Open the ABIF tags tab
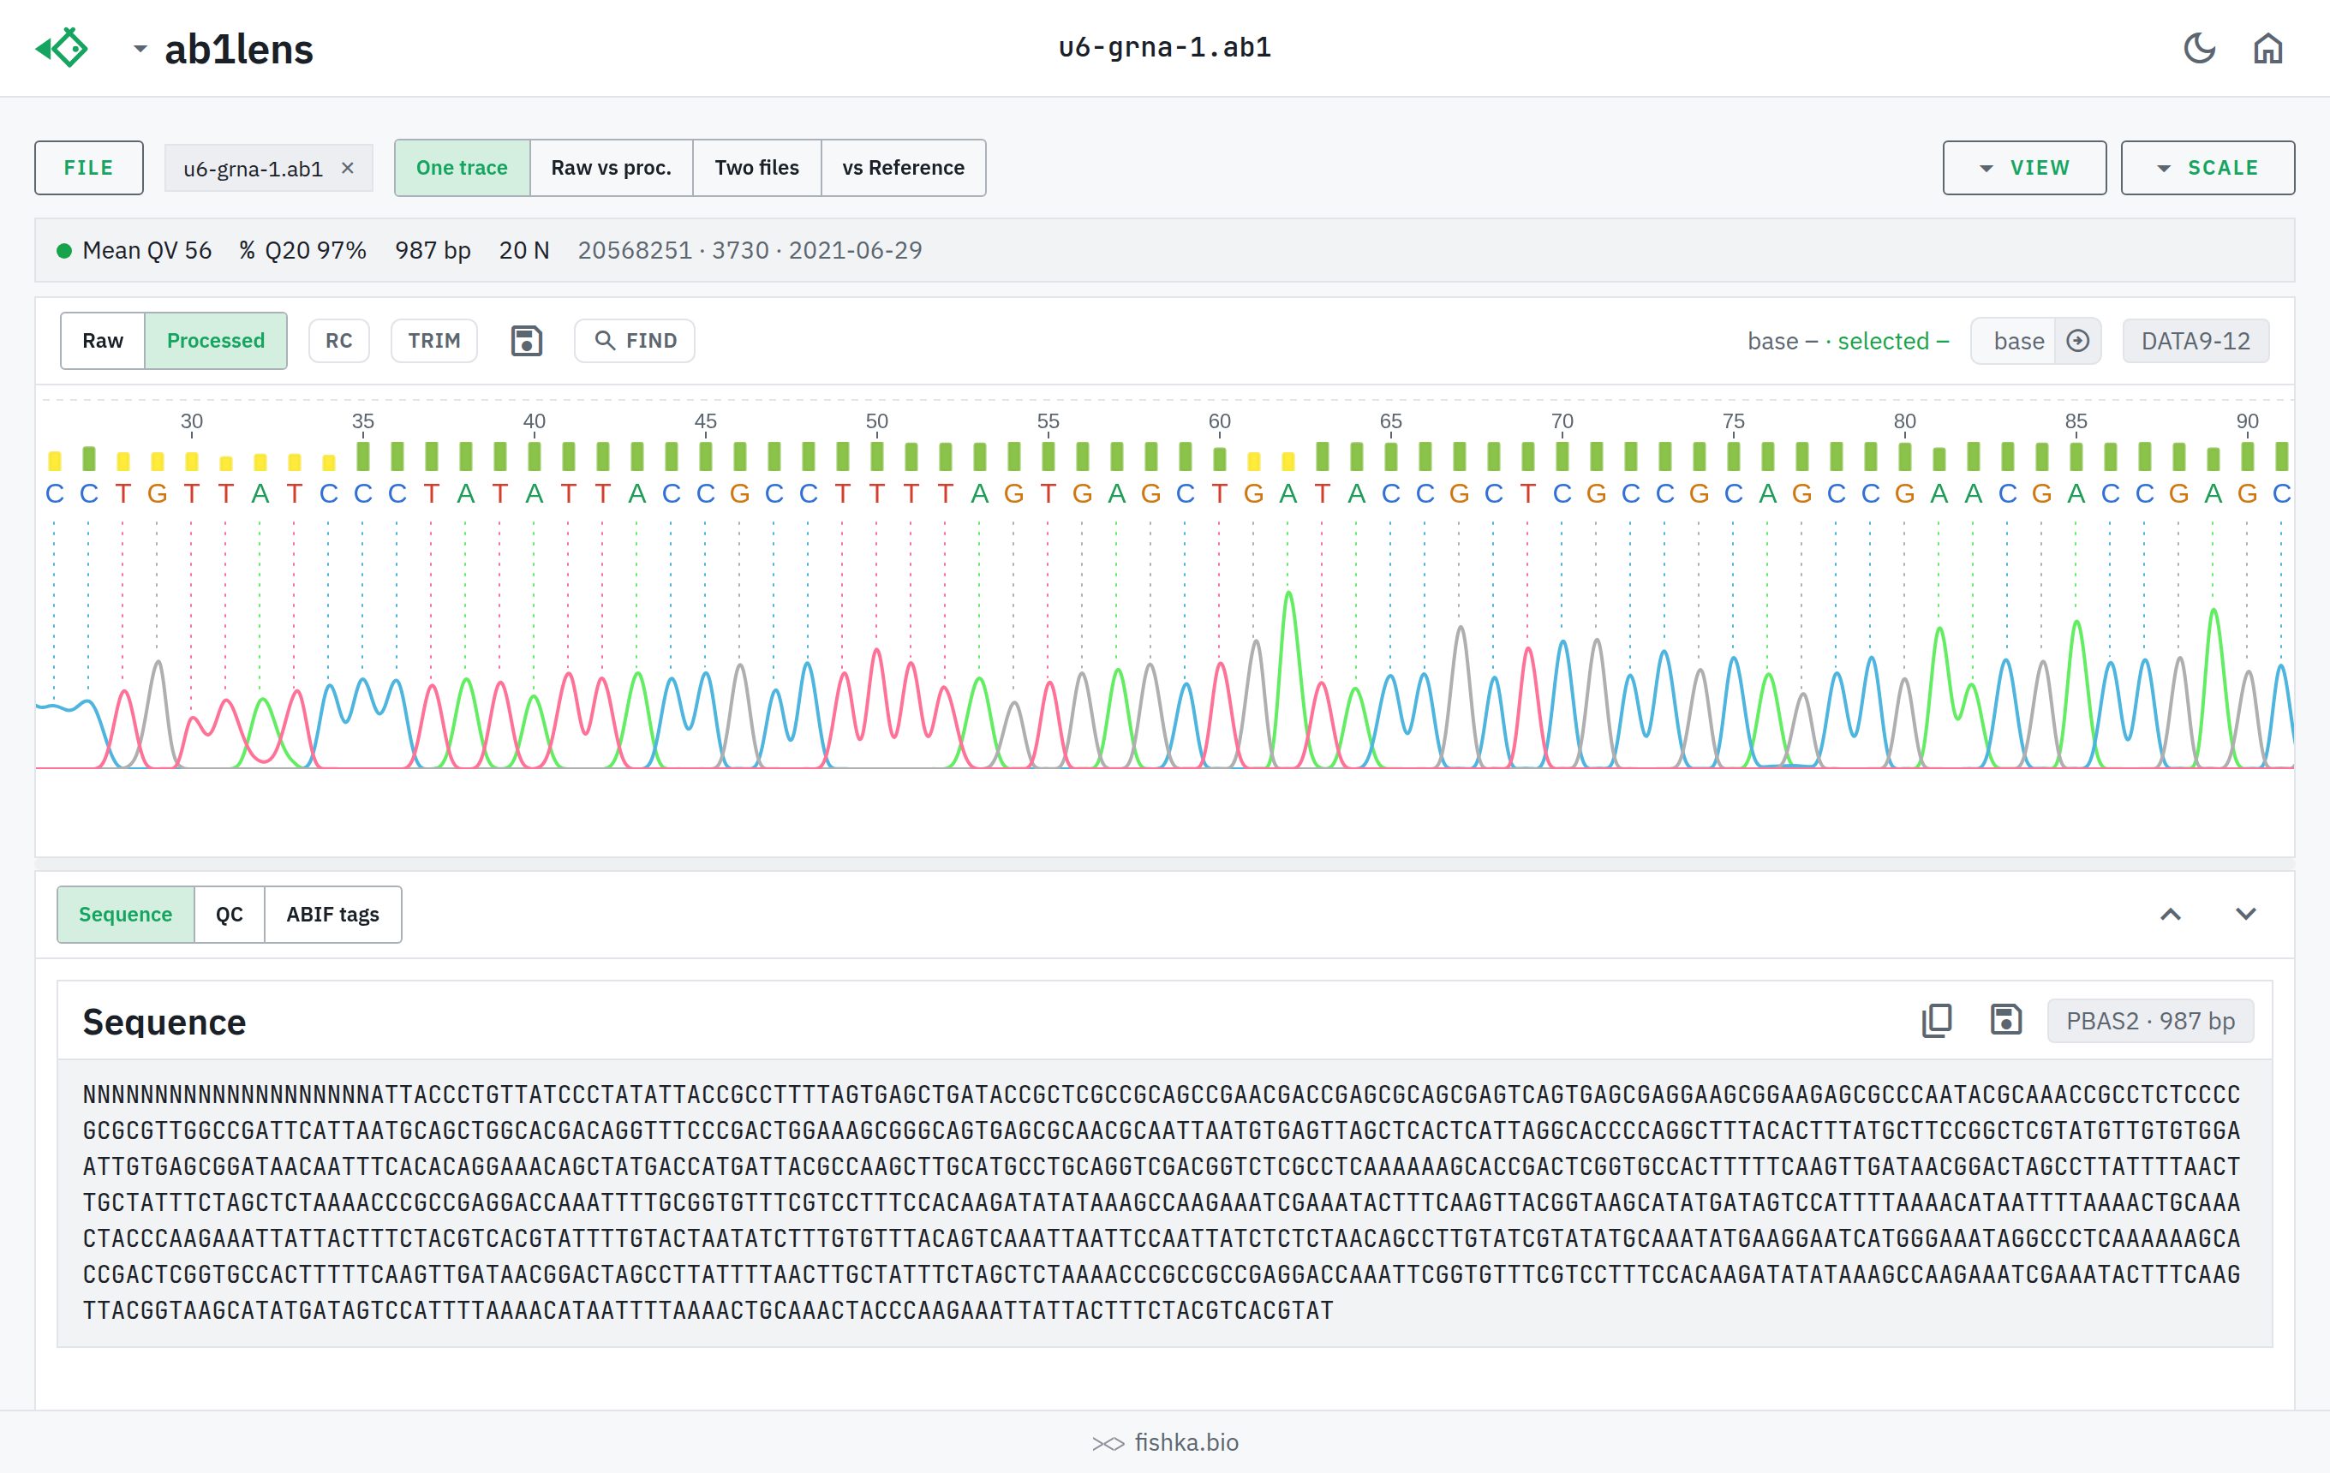The image size is (2330, 1473). click(333, 914)
